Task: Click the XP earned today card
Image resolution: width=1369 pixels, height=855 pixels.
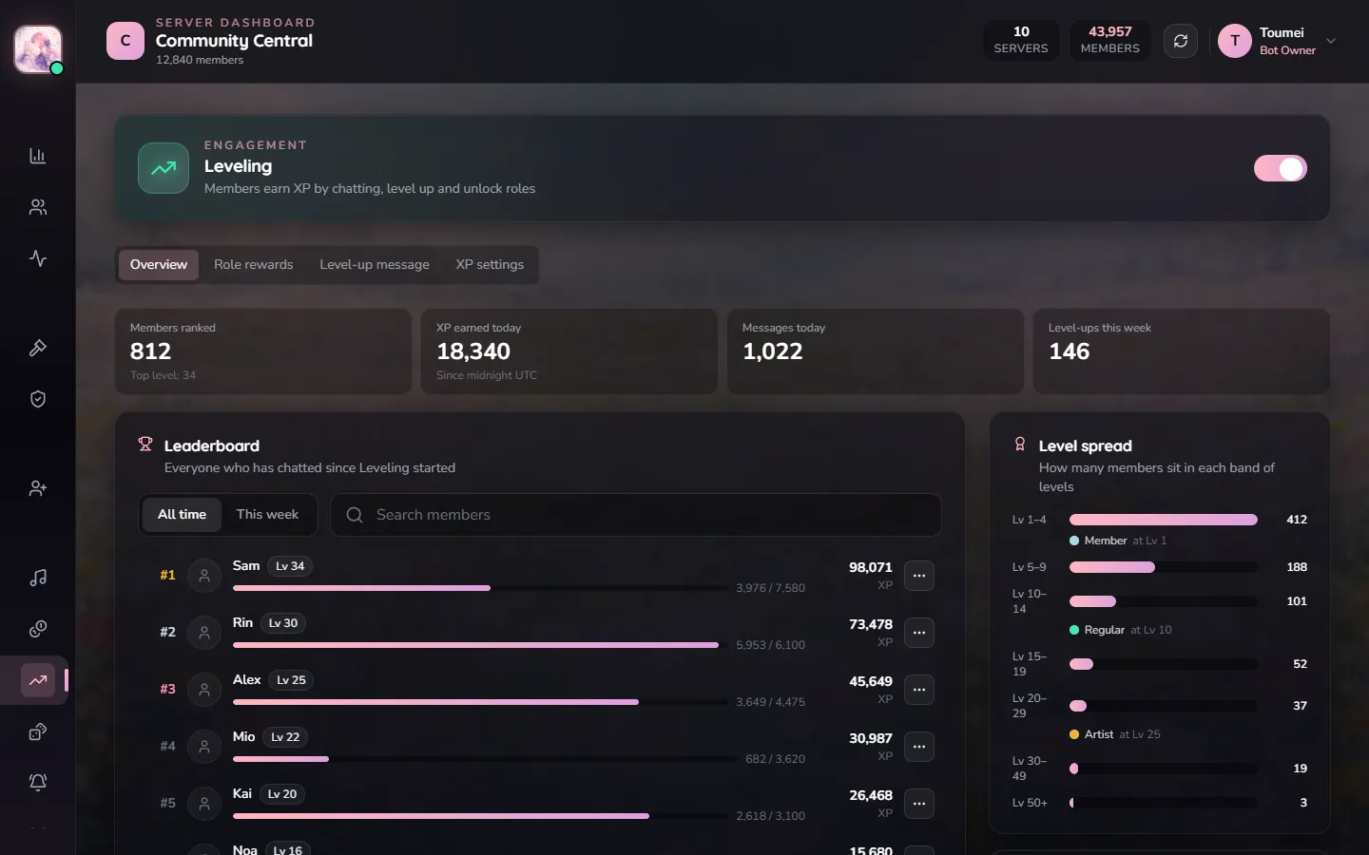Action: [x=569, y=351]
